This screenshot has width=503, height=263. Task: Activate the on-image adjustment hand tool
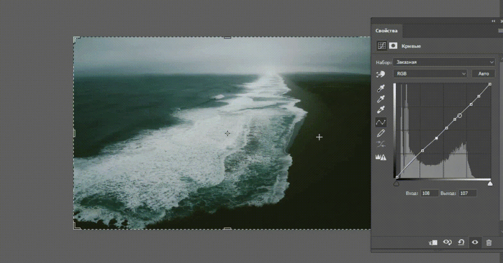381,74
